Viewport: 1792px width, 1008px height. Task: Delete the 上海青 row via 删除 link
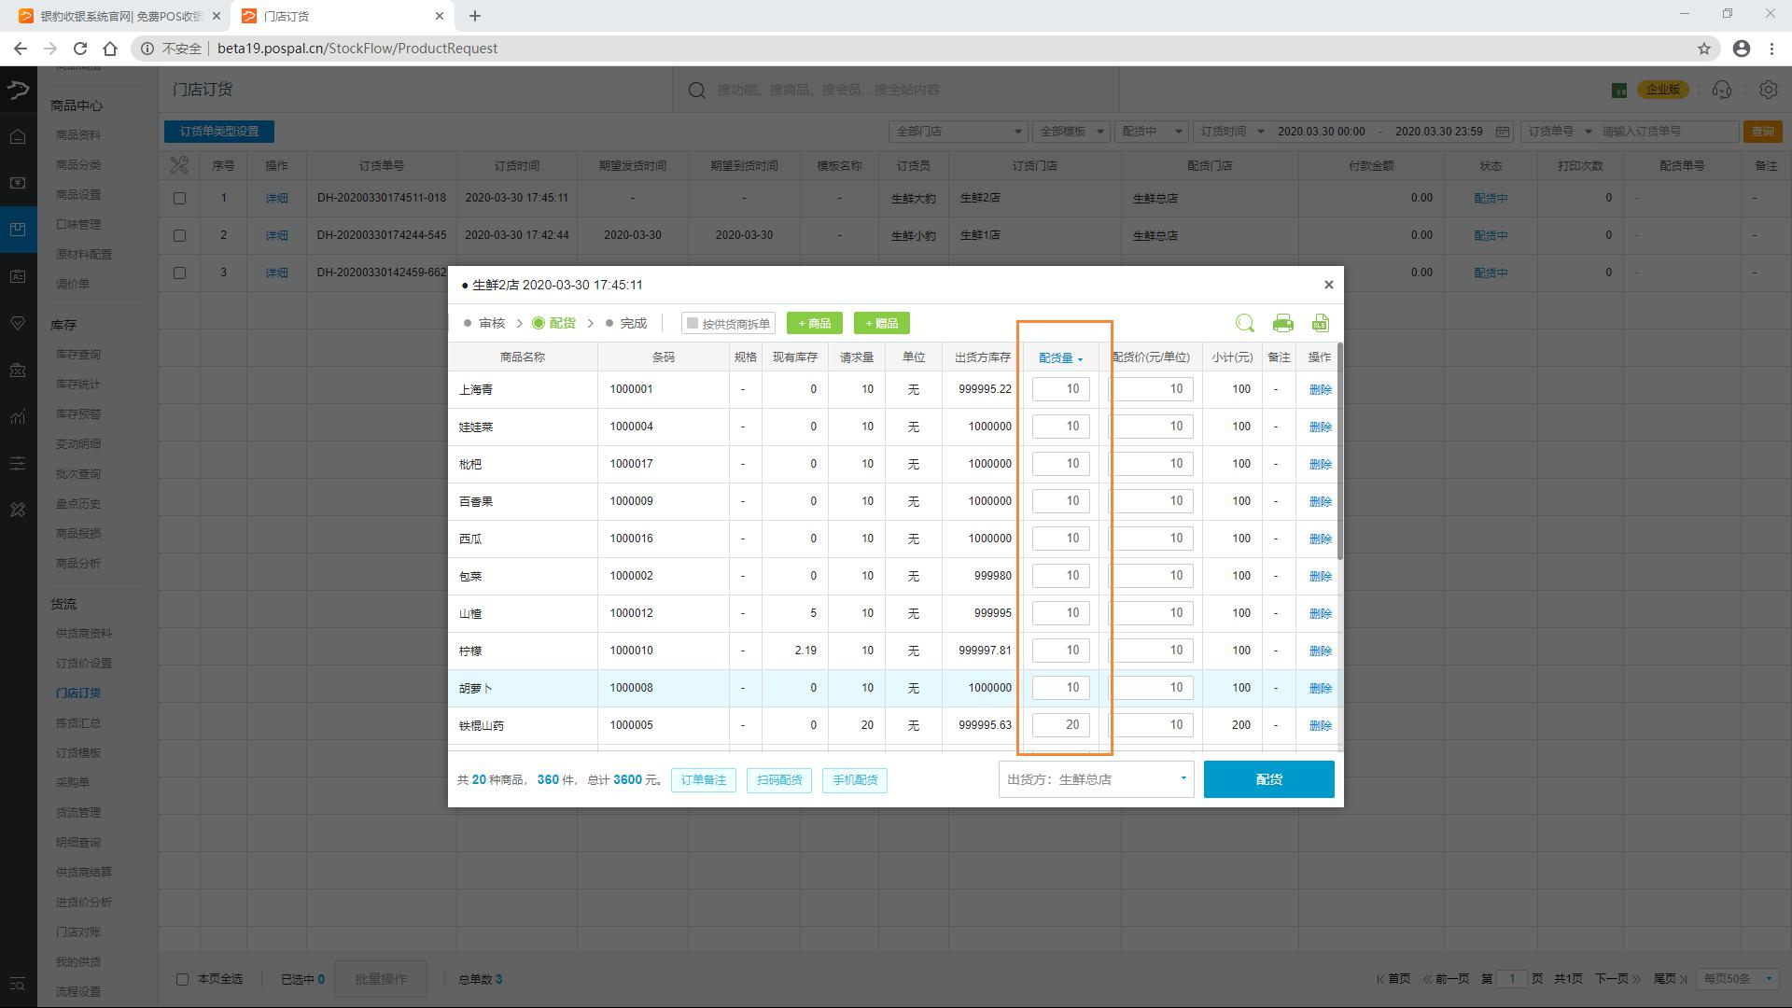[x=1320, y=389]
